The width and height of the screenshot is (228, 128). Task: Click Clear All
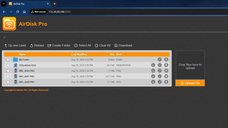pyautogui.click(x=103, y=45)
